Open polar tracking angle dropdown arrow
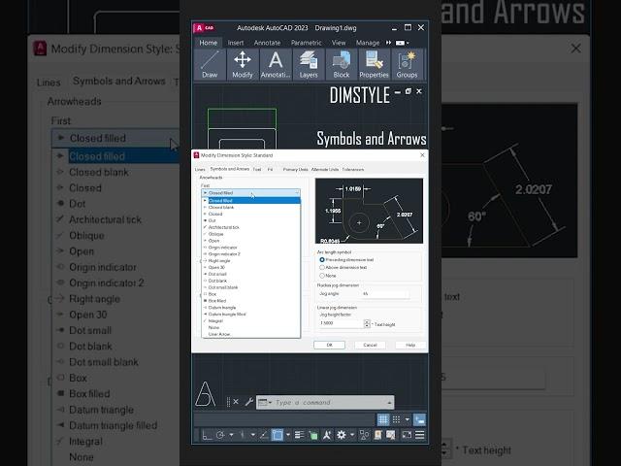Viewport: 621px width, 466px height. pos(231,435)
